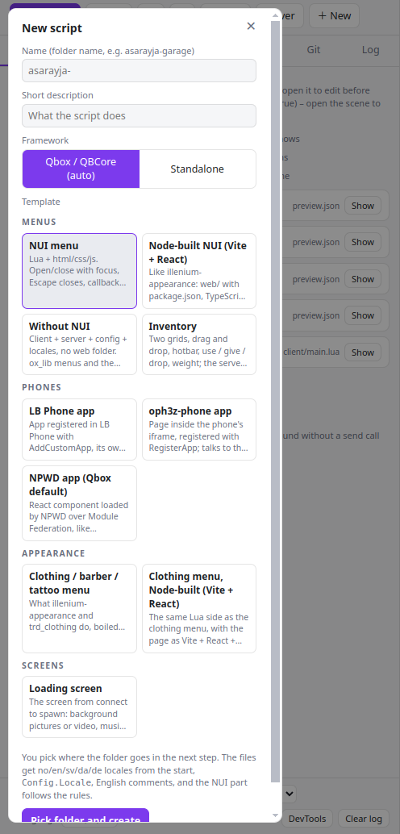The image size is (400, 834).
Task: Show the client/main.lua entry
Action: (x=363, y=352)
